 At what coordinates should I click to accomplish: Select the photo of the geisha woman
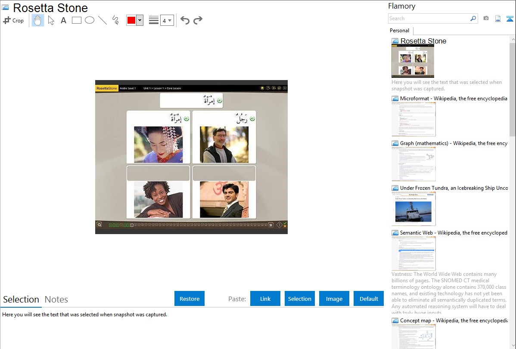point(158,145)
